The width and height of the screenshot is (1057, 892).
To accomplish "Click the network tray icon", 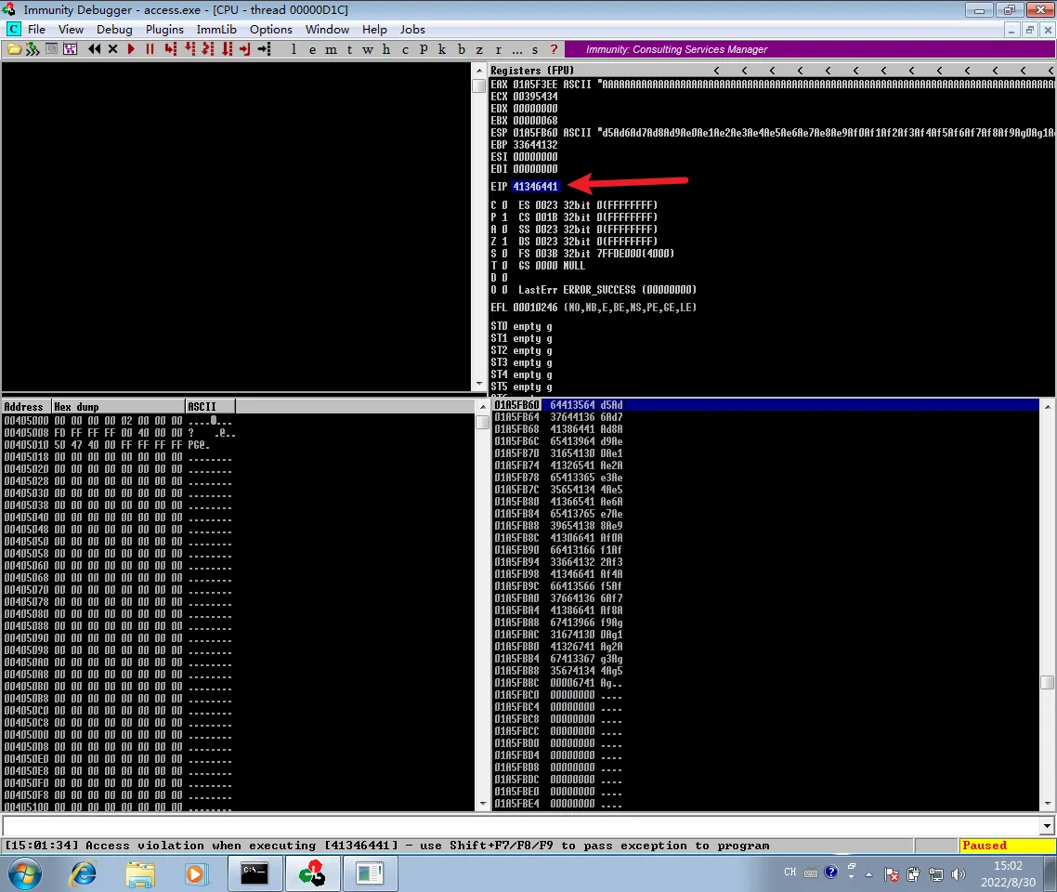I will [x=935, y=874].
